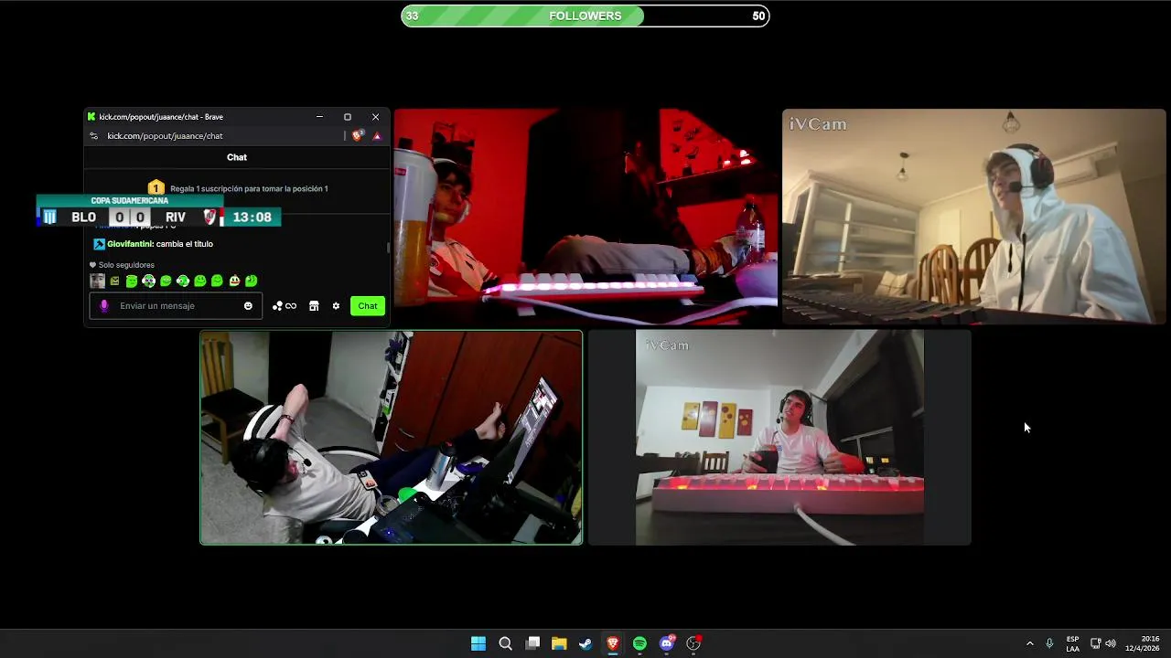
Task: Open the volume speaker icon in tray
Action: pyautogui.click(x=1111, y=643)
